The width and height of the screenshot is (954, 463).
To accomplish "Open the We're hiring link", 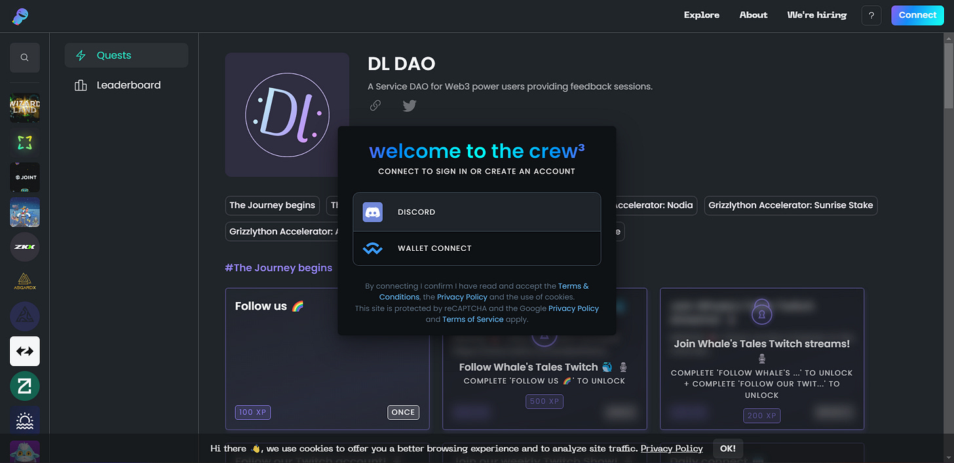I will coord(817,15).
